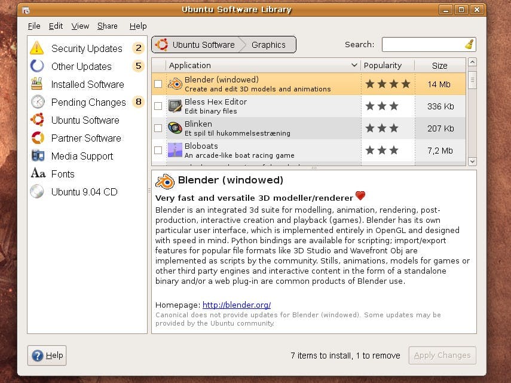The height and width of the screenshot is (383, 511).
Task: Select Installed Software in sidebar
Action: pos(87,84)
